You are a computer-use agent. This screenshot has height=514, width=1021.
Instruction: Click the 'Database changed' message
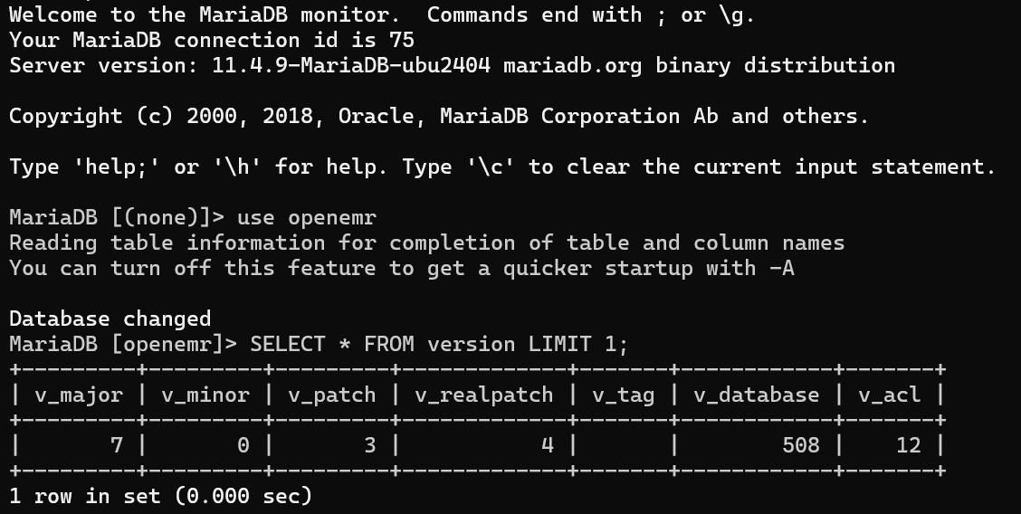click(x=110, y=319)
